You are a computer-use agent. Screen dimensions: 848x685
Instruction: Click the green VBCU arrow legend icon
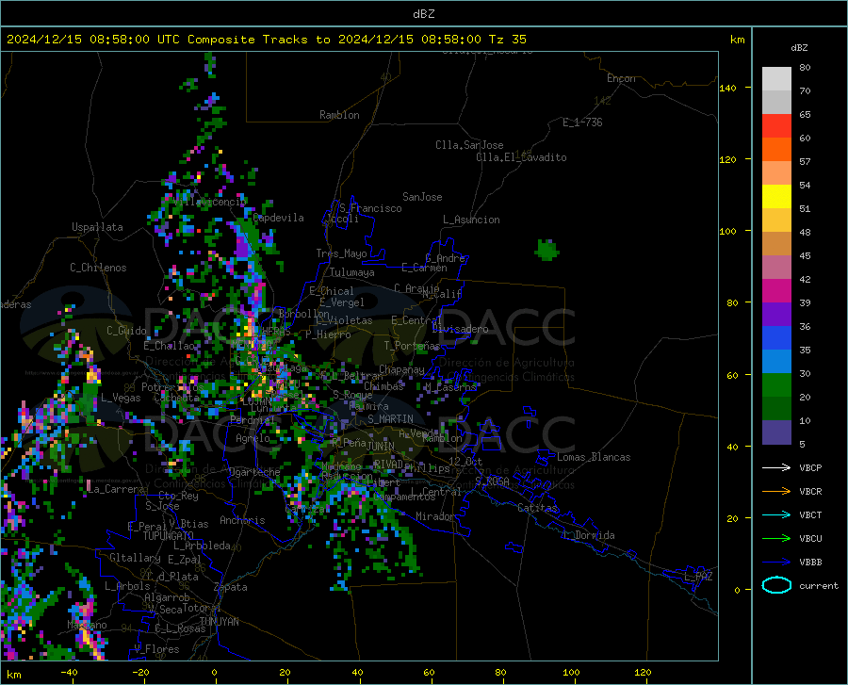coord(776,539)
